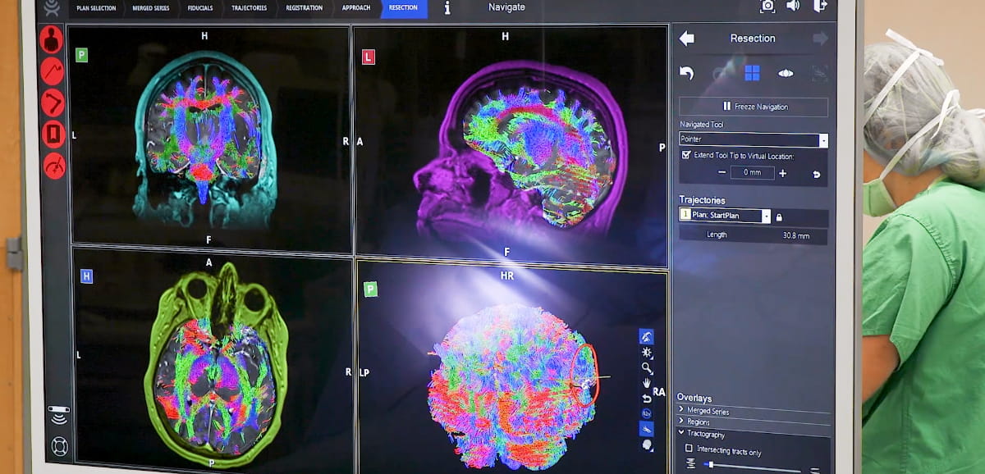Open the info icon in top bar
The width and height of the screenshot is (985, 474).
(x=447, y=8)
